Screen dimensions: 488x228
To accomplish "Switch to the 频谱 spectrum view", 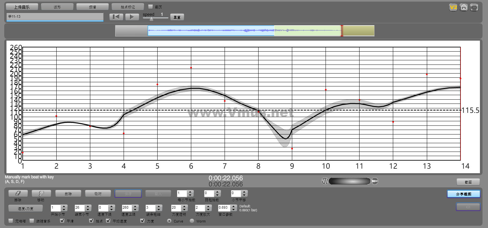I will click(x=92, y=7).
